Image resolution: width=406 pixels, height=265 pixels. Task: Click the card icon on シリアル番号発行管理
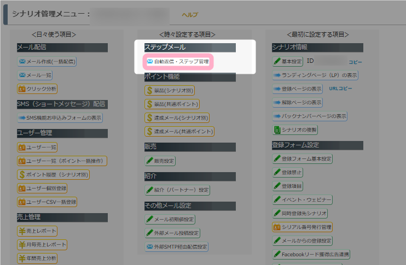pyautogui.click(x=277, y=227)
